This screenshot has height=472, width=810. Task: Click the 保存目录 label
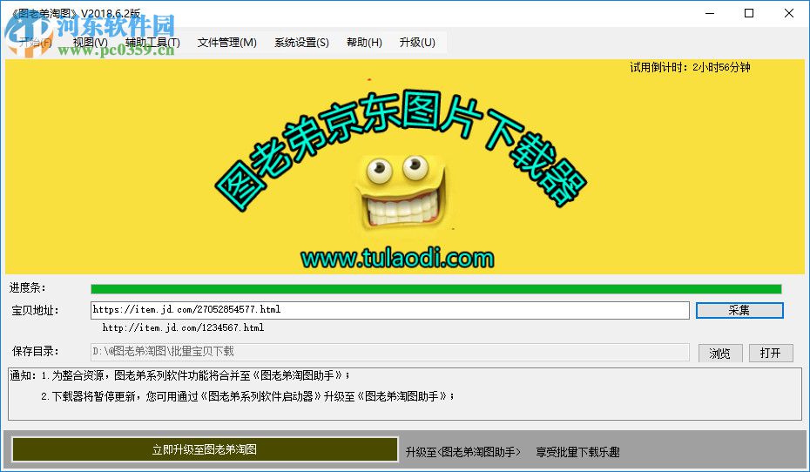[35, 352]
